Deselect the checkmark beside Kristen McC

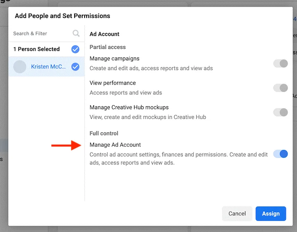tap(75, 67)
